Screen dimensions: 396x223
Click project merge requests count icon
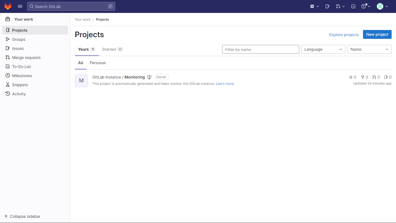[x=376, y=77]
